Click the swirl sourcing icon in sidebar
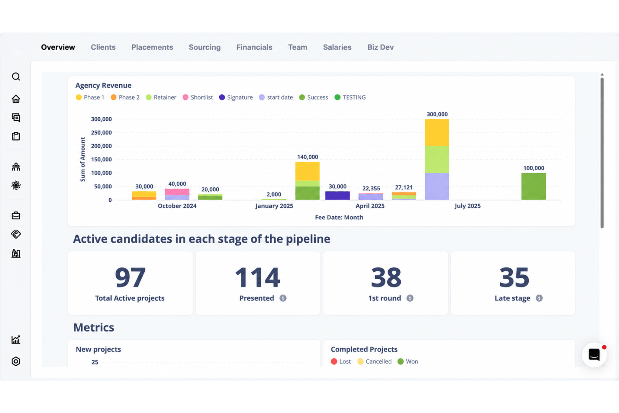This screenshot has height=413, width=619. coord(16,185)
